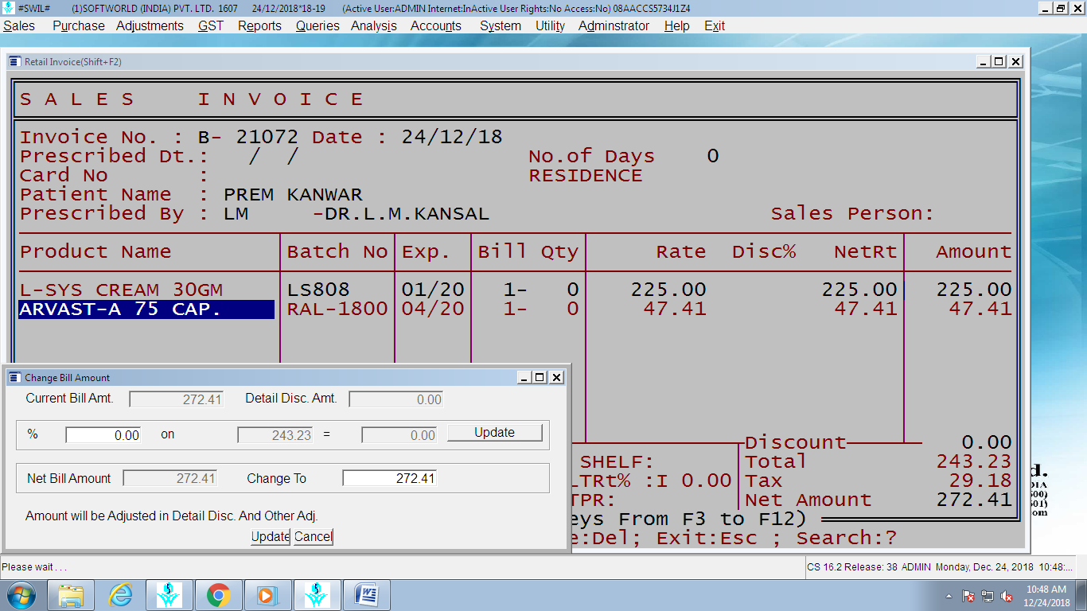Maximize the Change Bill Amount dialog

540,378
